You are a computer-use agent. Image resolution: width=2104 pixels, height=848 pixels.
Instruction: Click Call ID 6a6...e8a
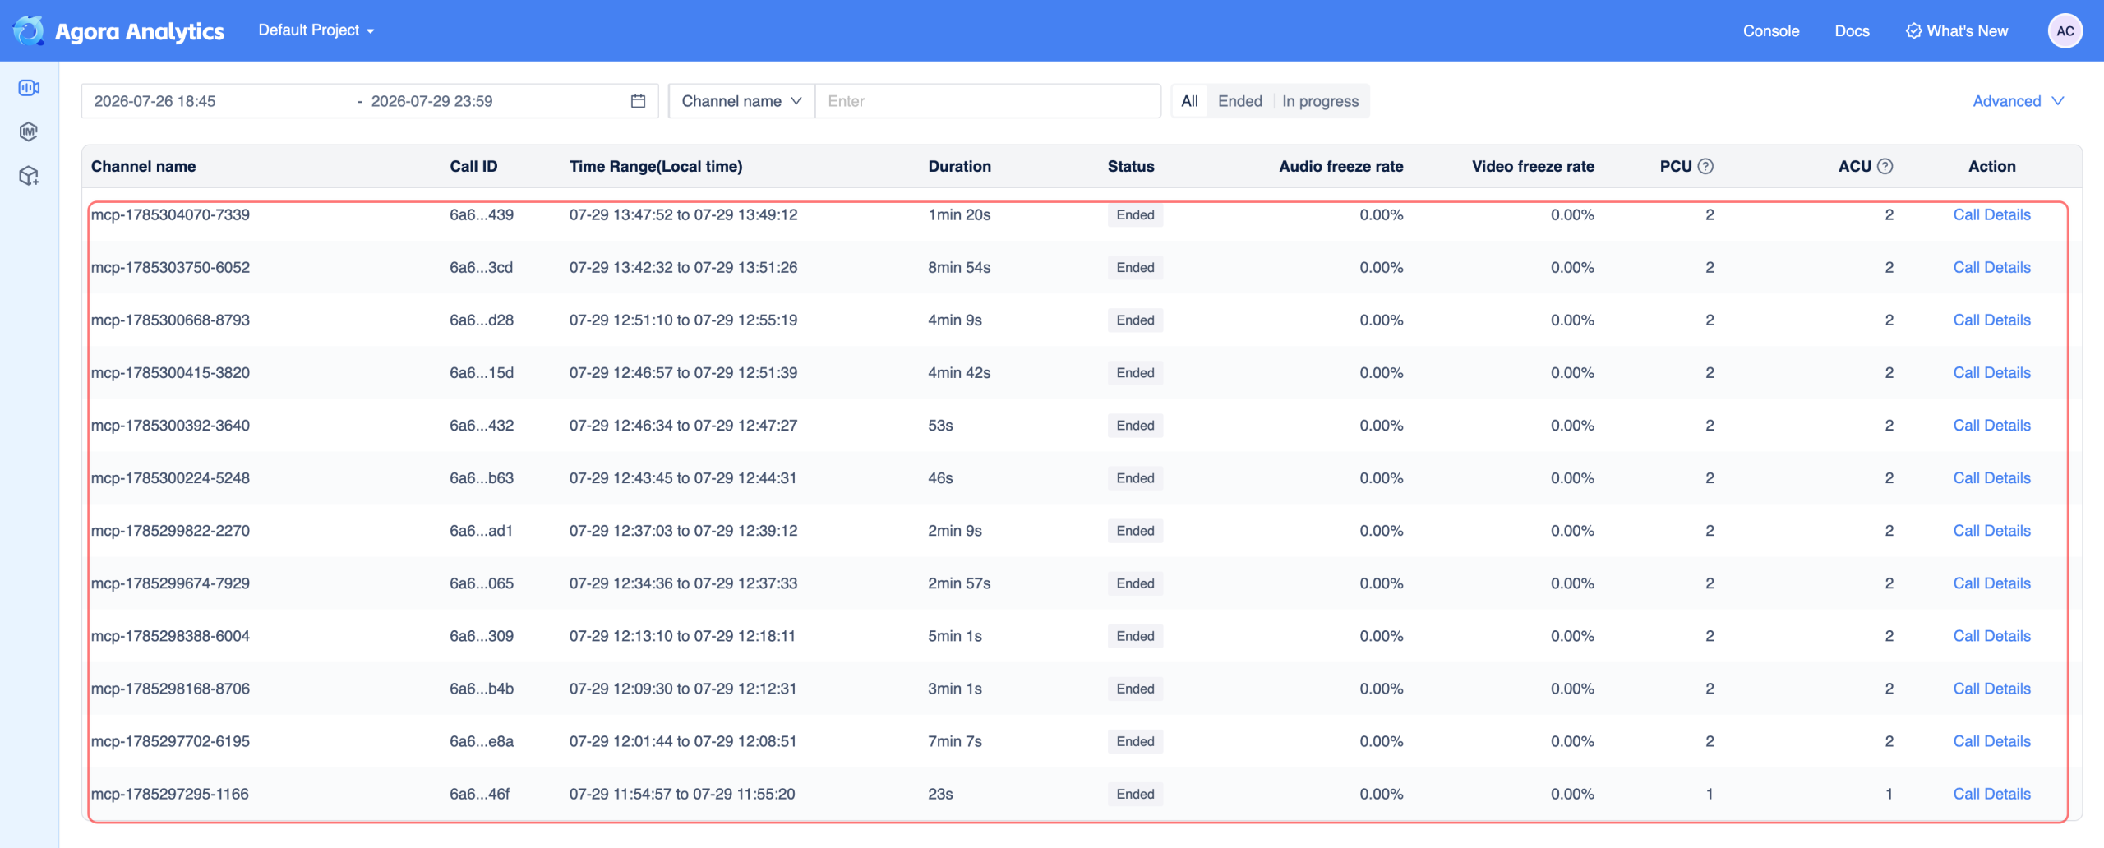coord(482,740)
